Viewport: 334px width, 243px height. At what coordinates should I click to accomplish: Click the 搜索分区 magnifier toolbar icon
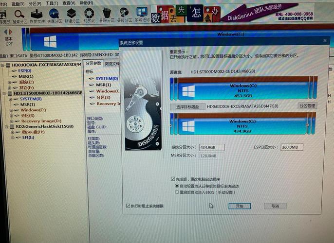pyautogui.click(x=19, y=16)
